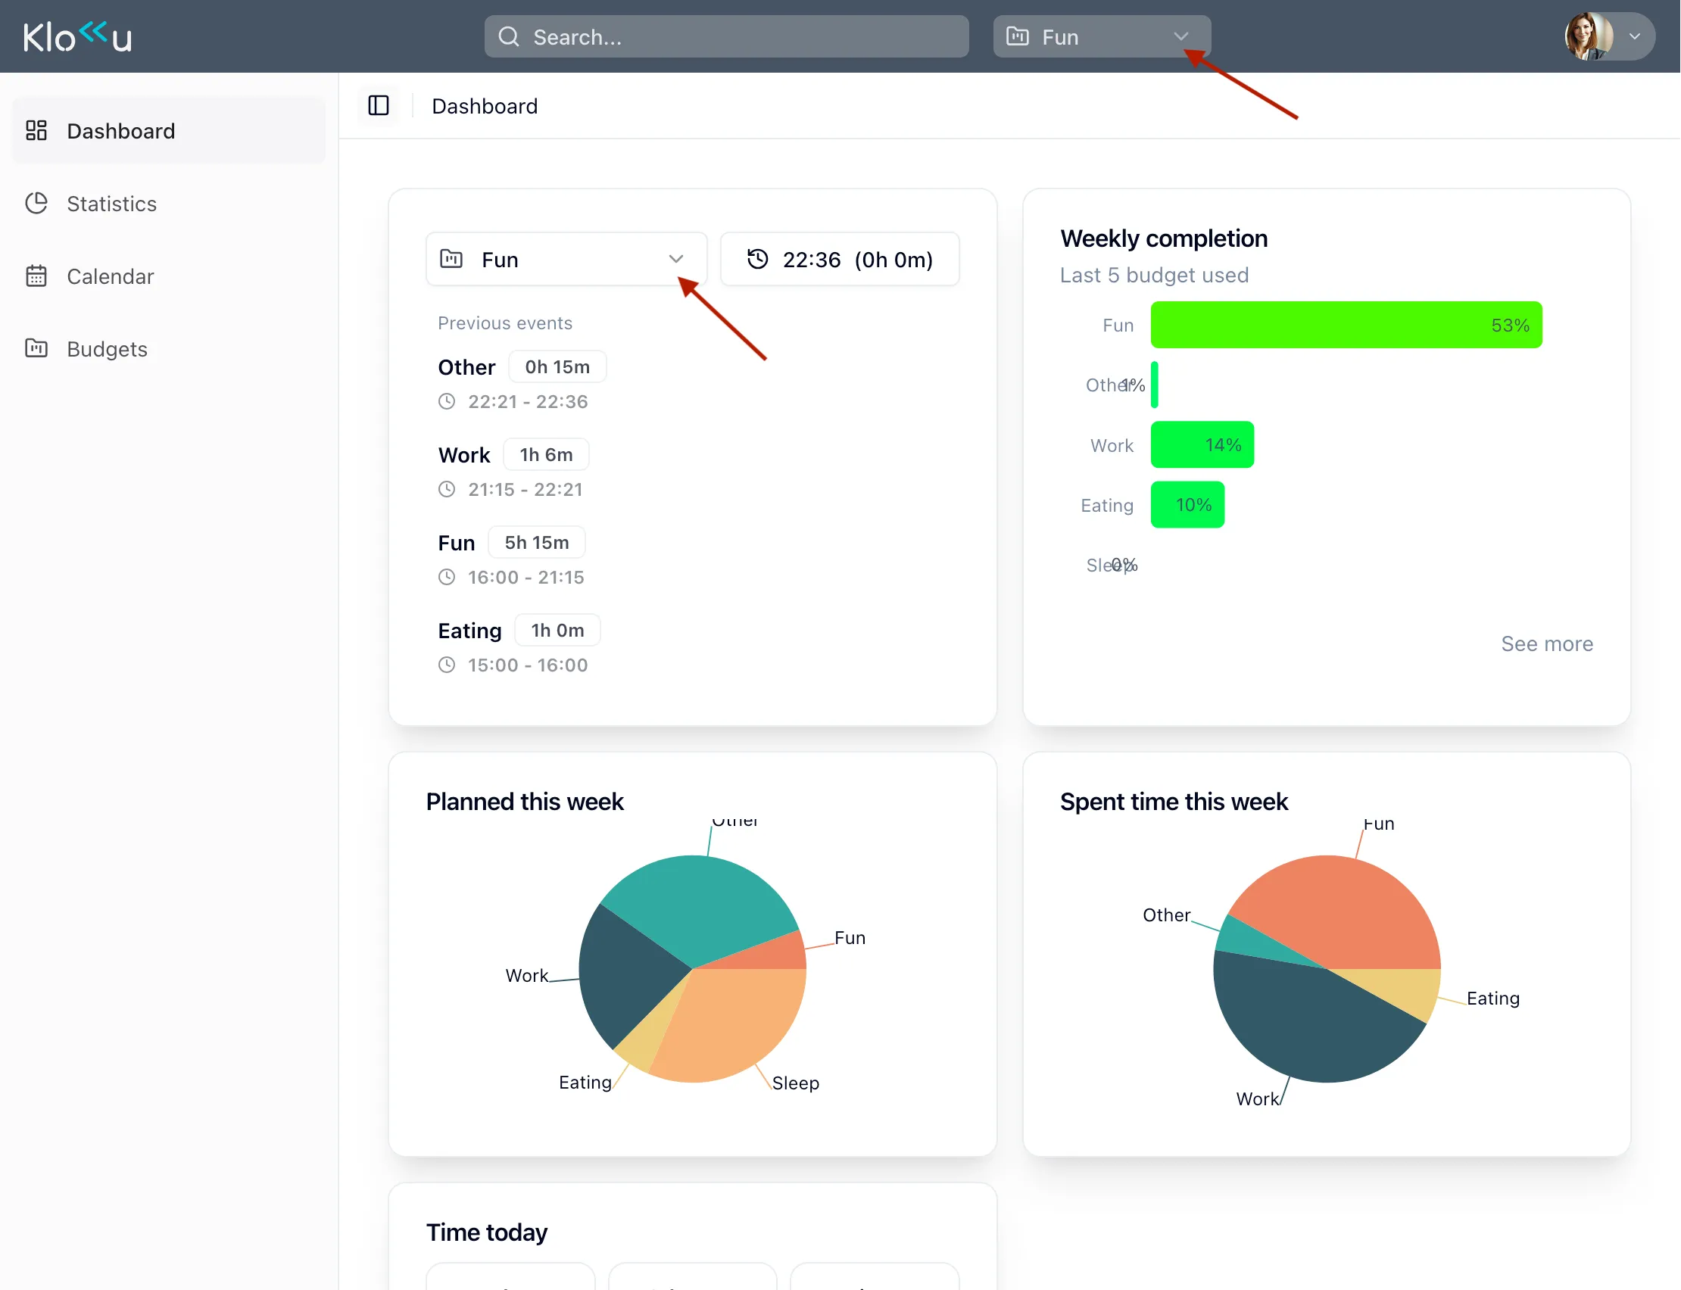Screen dimensions: 1681x1290
Task: Expand the Fun selector in the dashboard card
Action: 566,260
